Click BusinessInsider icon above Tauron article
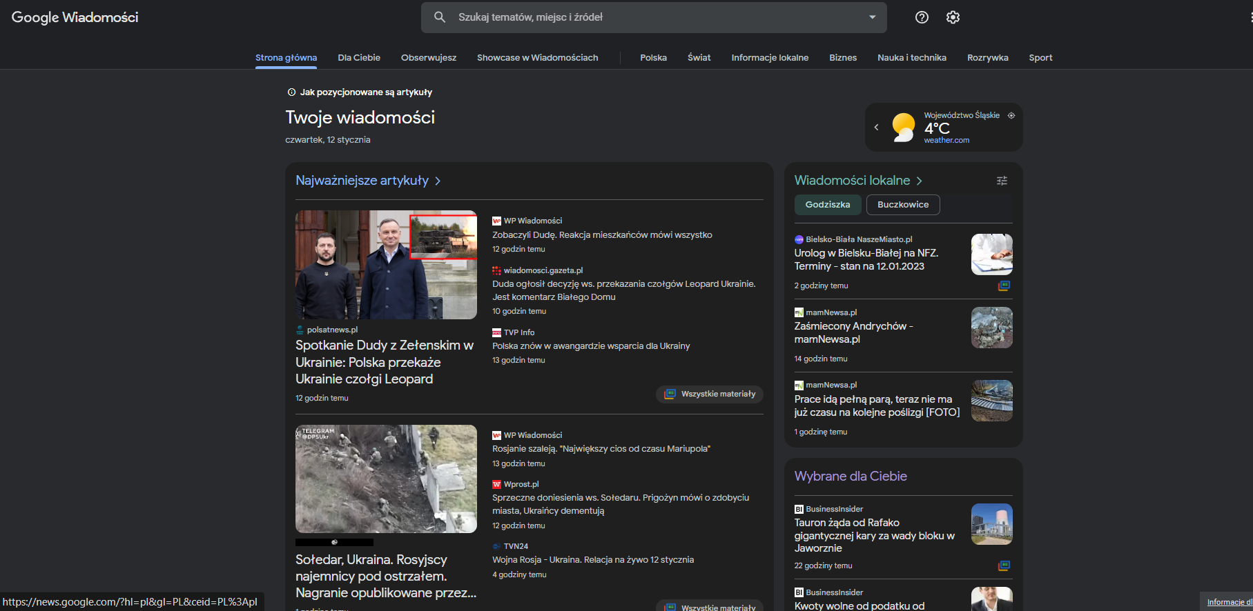 coord(799,509)
